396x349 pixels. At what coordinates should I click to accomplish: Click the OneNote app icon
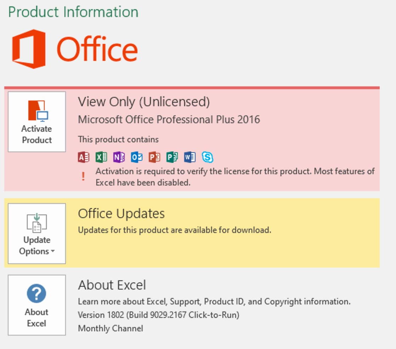click(x=119, y=157)
